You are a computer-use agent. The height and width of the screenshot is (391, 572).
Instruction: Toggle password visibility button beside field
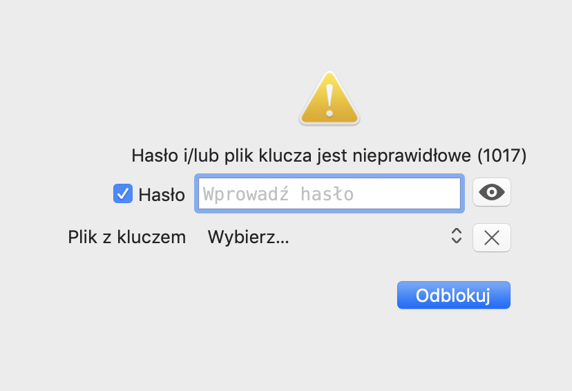[x=492, y=192]
